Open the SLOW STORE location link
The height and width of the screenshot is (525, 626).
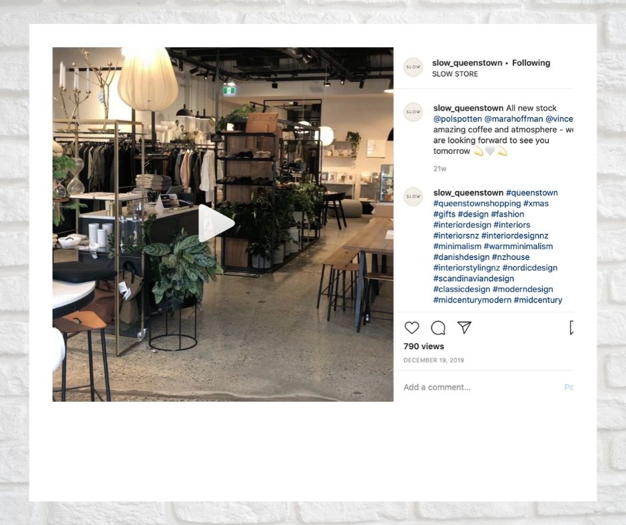[x=455, y=74]
